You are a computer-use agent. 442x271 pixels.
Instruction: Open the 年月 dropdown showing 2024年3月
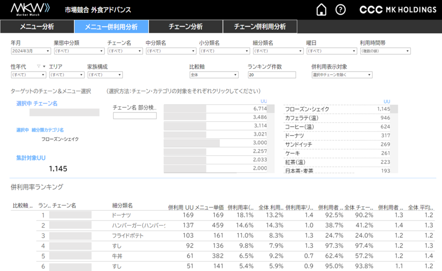(30, 51)
